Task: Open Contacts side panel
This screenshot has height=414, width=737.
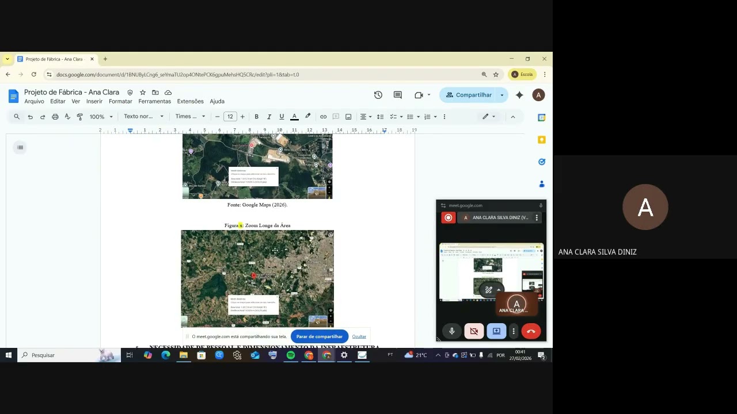Action: tap(541, 184)
